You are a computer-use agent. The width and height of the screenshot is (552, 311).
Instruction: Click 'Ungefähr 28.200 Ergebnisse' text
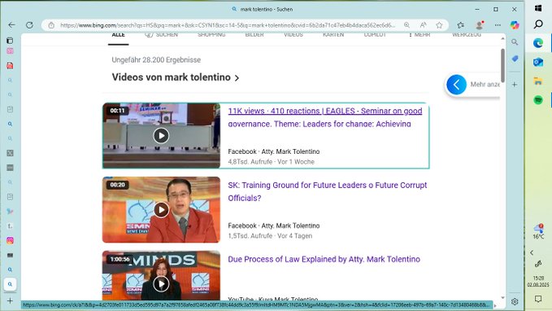[x=156, y=60]
